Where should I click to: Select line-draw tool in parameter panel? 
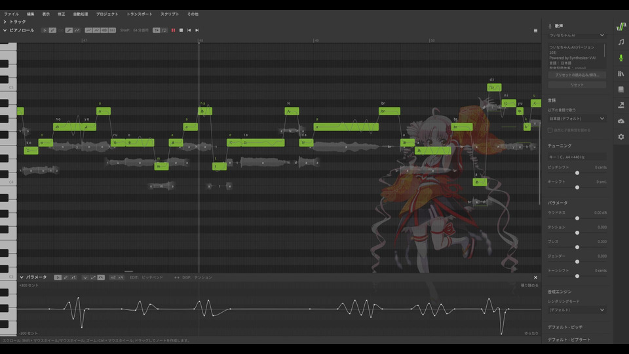point(73,277)
